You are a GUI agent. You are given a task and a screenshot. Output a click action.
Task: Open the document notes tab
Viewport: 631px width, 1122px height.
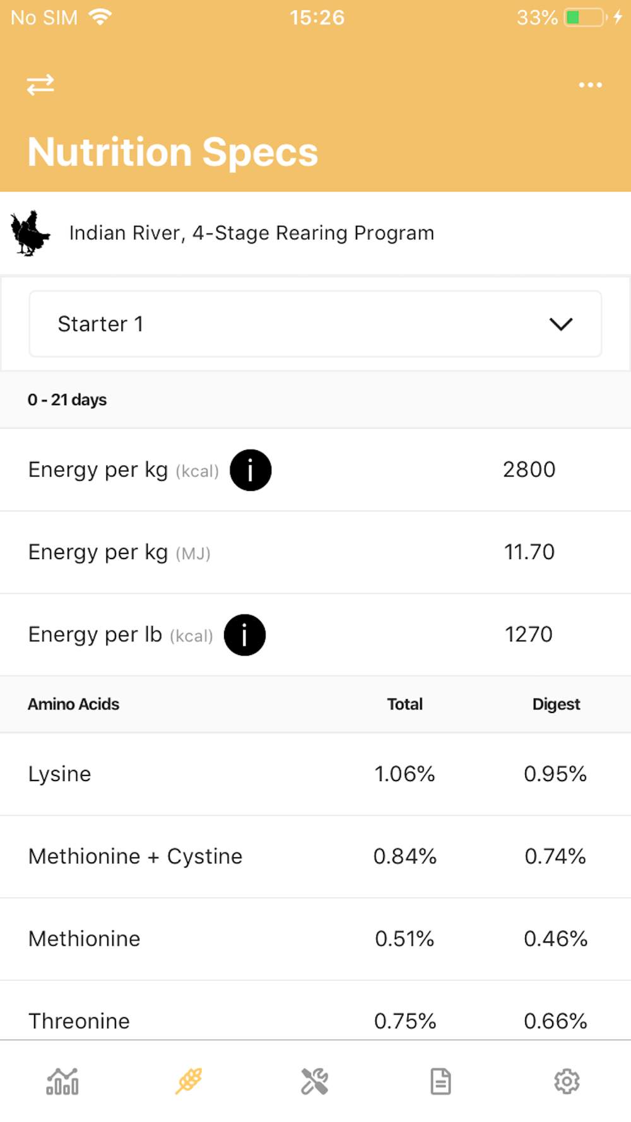tap(440, 1081)
